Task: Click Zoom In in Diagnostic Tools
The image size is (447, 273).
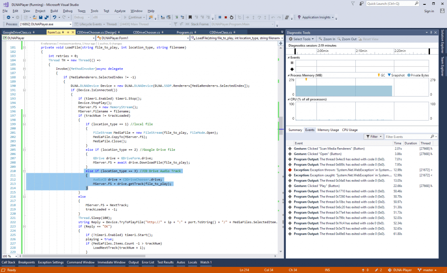Action: [327, 39]
